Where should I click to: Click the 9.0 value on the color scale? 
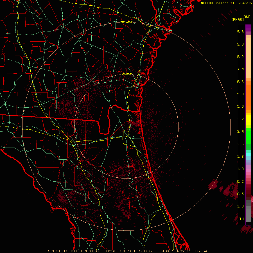click(240, 44)
